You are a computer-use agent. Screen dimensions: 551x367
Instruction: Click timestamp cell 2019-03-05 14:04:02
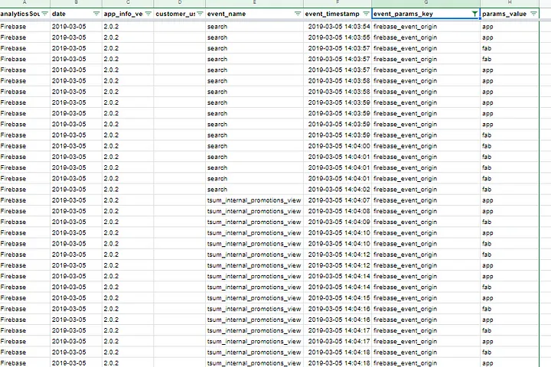[x=339, y=190]
